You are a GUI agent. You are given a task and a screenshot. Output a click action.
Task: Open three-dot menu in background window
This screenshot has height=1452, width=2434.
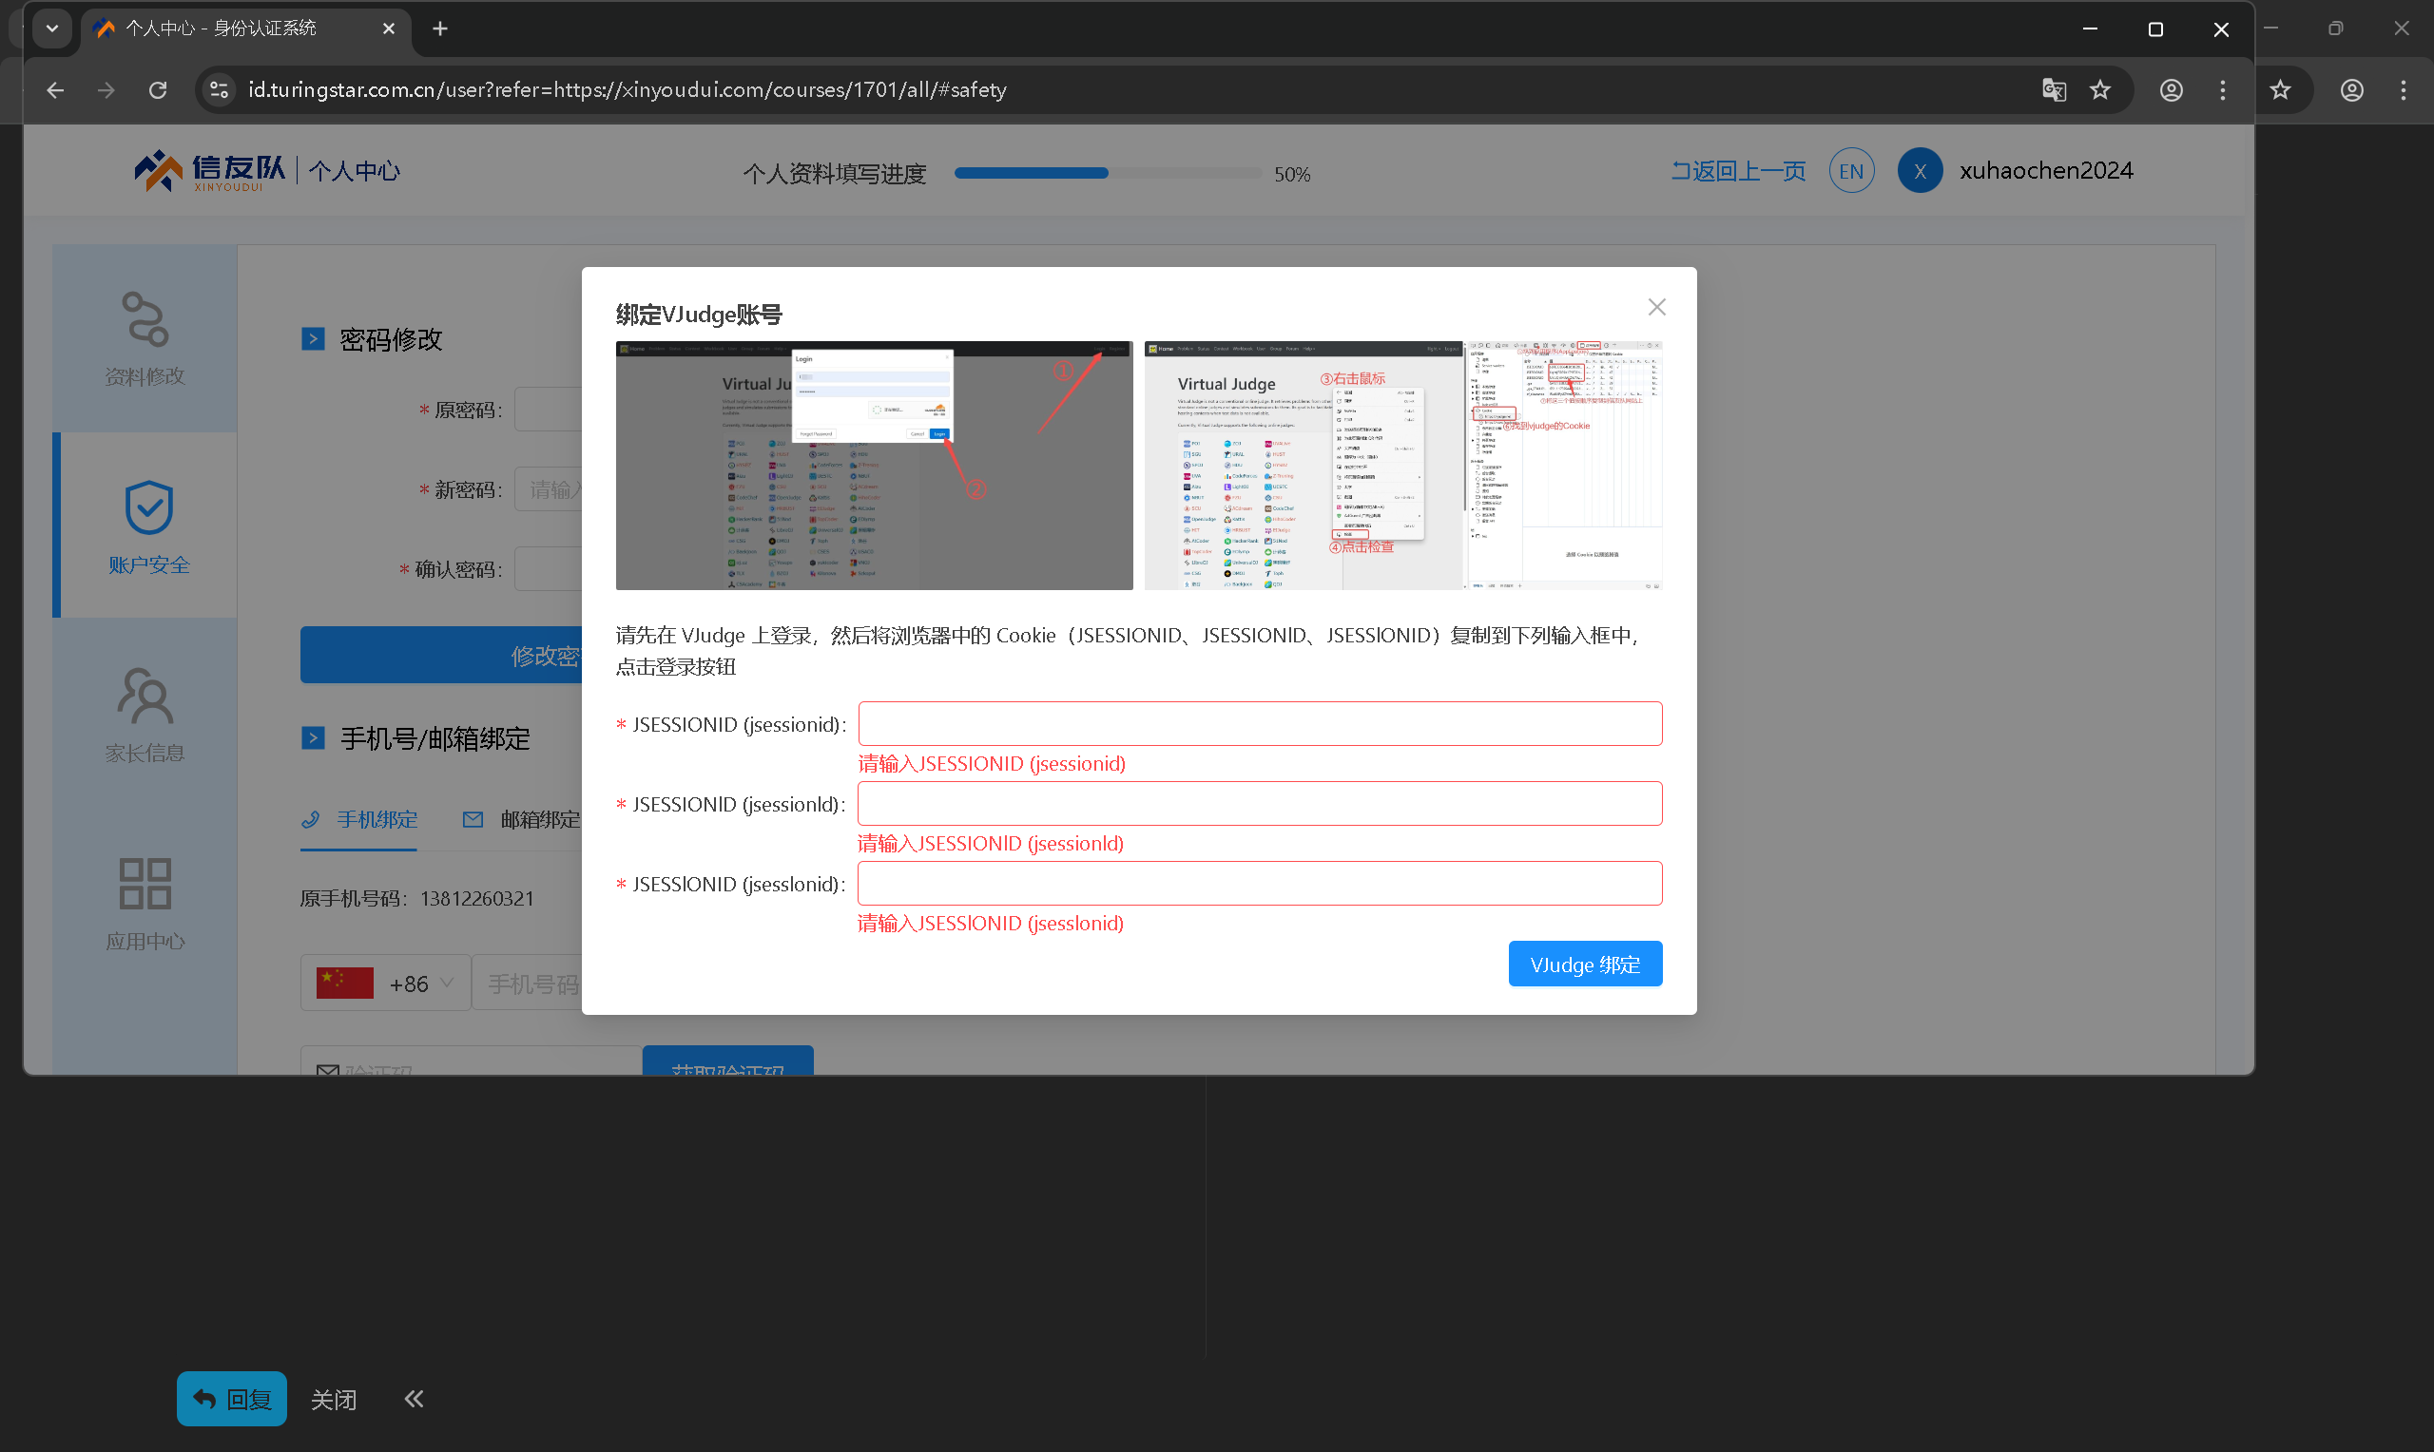point(2403,90)
